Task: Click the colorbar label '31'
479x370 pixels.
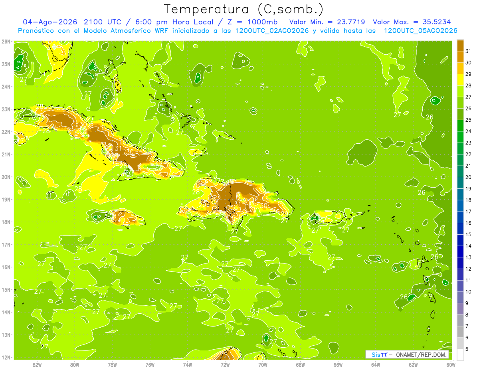Action: pos(469,51)
